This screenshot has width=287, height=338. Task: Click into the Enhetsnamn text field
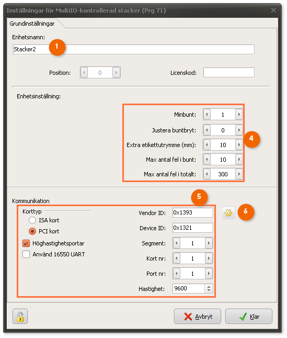point(133,49)
